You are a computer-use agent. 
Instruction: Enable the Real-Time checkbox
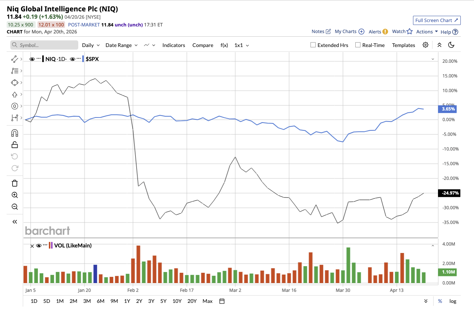click(358, 45)
